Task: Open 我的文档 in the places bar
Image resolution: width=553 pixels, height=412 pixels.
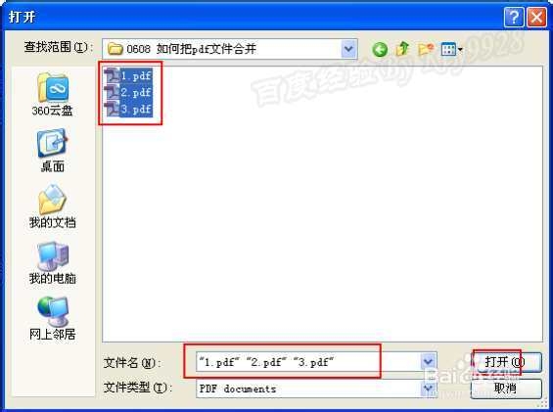Action: pyautogui.click(x=52, y=206)
